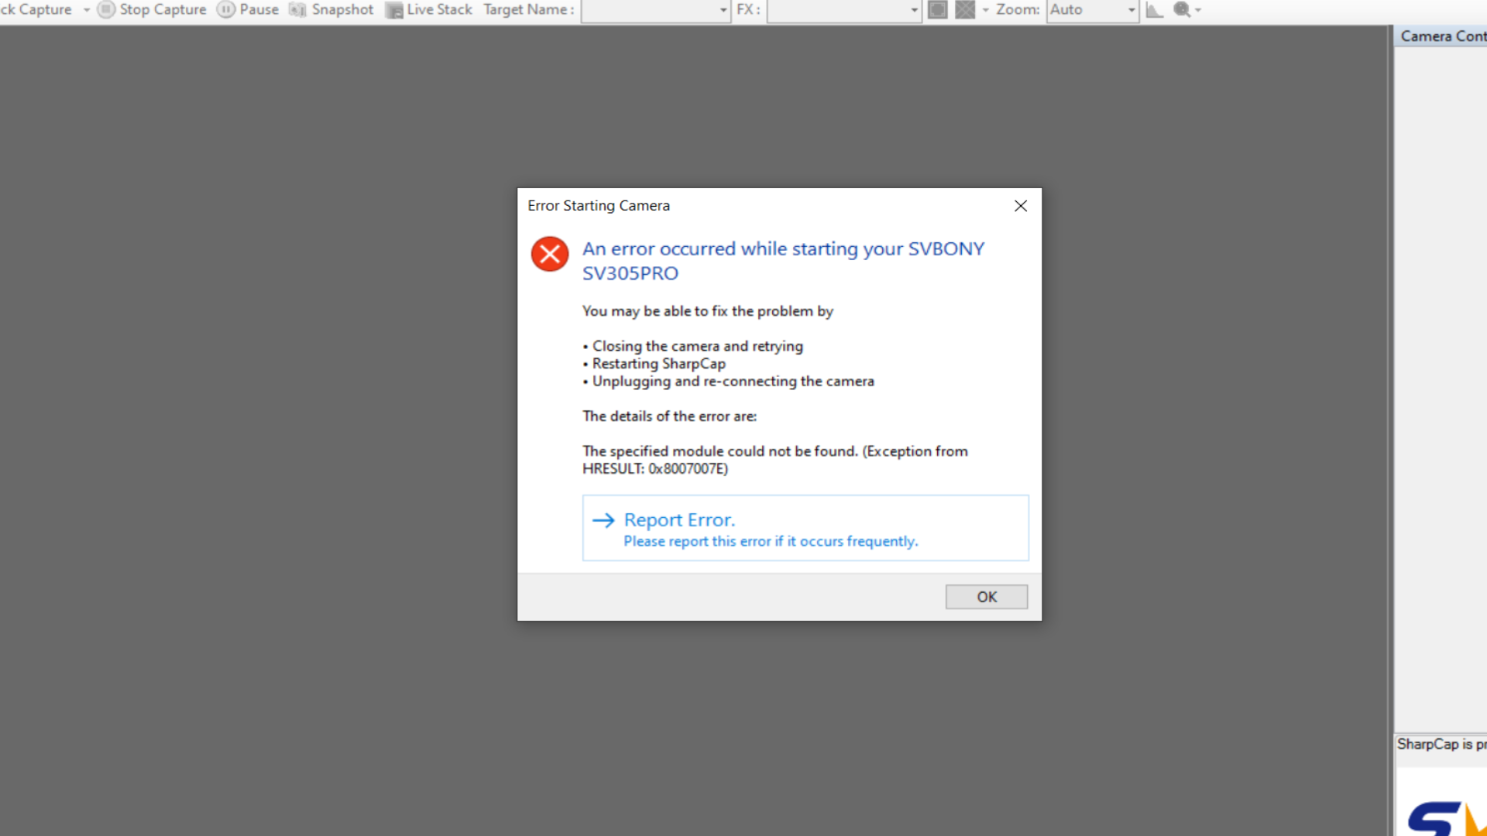
Task: Click the Camera Control panel header
Action: [1441, 36]
